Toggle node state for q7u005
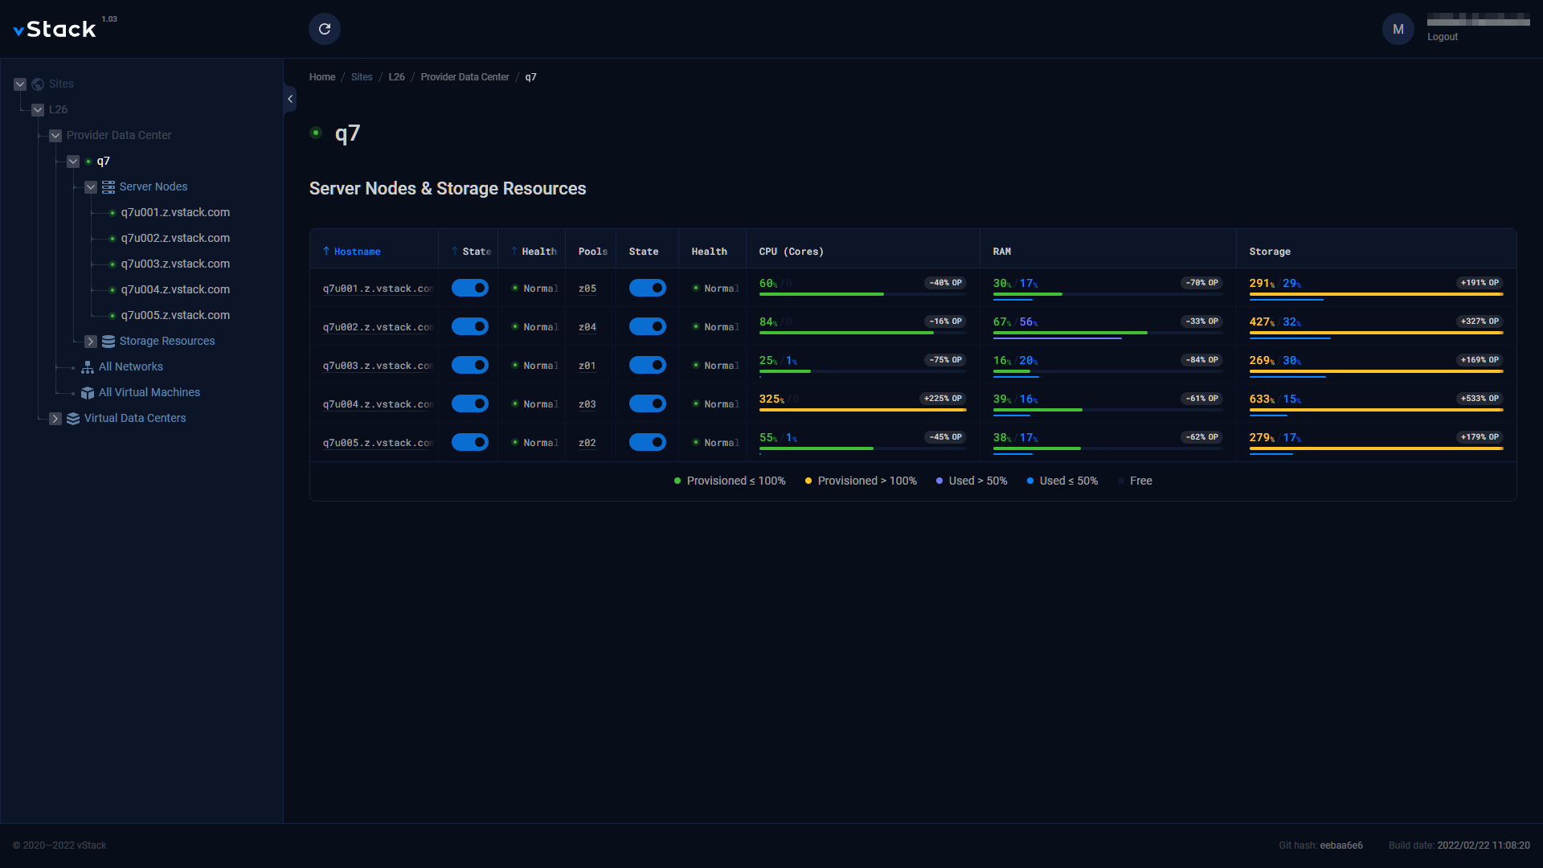 click(x=470, y=442)
